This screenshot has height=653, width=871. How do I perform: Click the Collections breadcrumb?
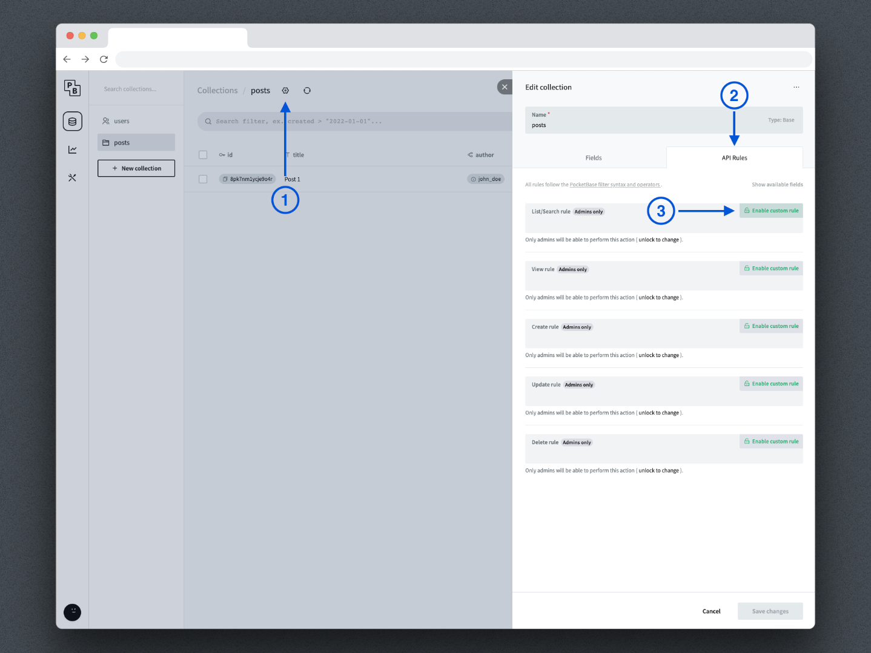217,91
